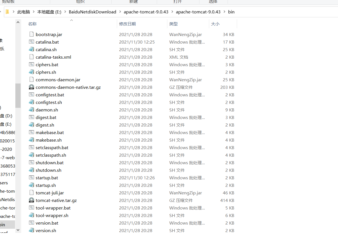Click the version.bat file icon
Image resolution: width=338 pixels, height=236 pixels.
tap(32, 223)
